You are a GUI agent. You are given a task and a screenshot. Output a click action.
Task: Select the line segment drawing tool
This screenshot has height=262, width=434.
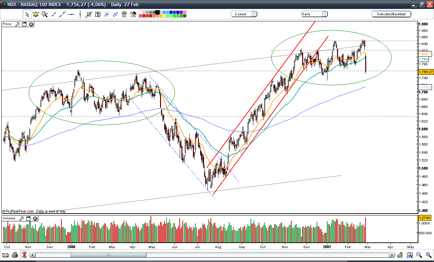pyautogui.click(x=53, y=14)
